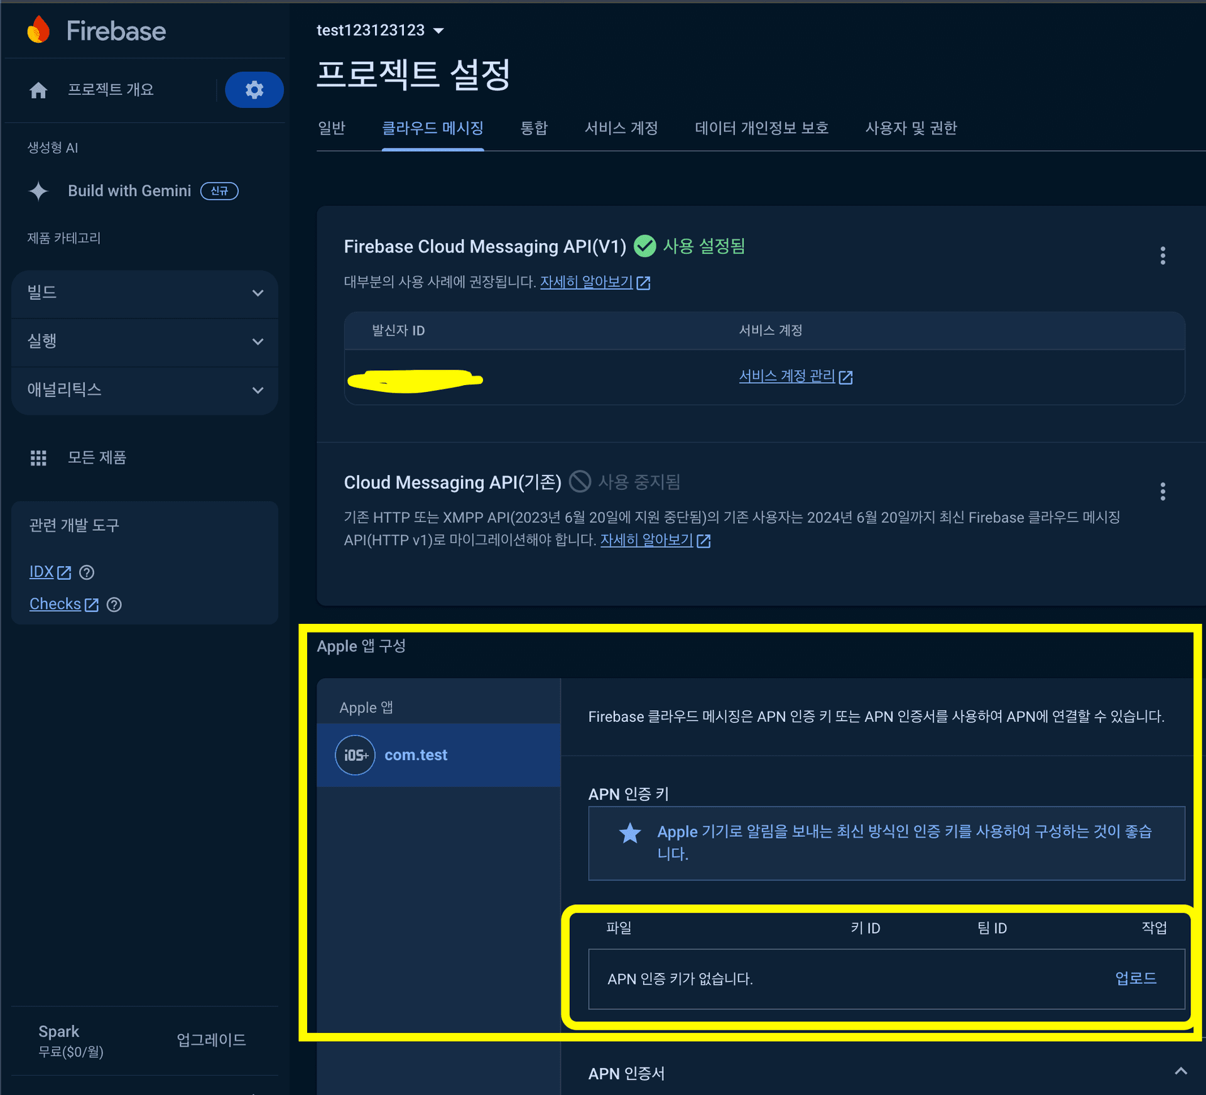
Task: Click 업로드 to add an APN auth key
Action: click(1136, 978)
